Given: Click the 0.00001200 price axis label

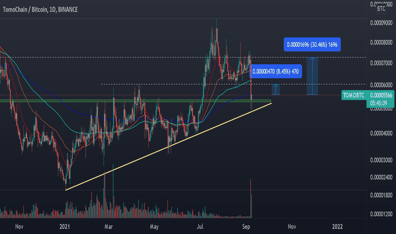Looking at the screenshot, I should tap(382, 214).
